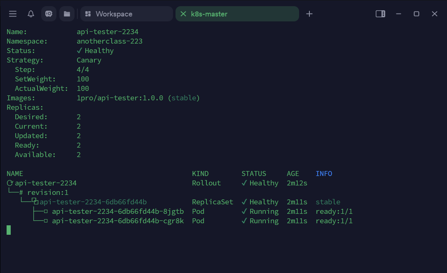Click the image name 1pro/api-tester:1.0.0
447x273 pixels.
click(x=120, y=98)
